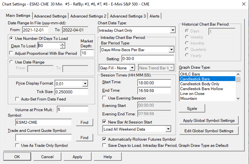This screenshot has height=164, width=249.
Task: Click the Market Depth field
Action: click(87, 53)
